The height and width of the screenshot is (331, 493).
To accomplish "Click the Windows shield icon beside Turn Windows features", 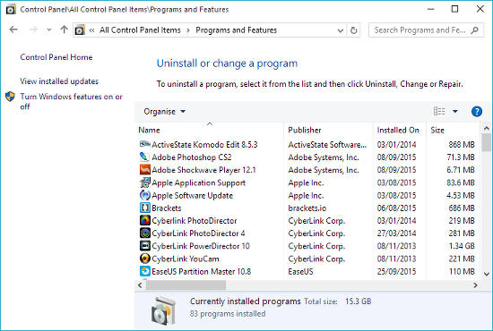I will click(11, 97).
